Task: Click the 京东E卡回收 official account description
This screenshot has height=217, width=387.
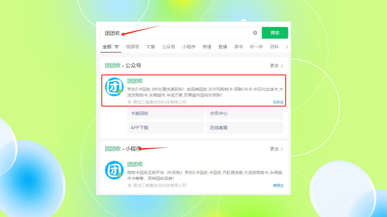Action: click(205, 92)
